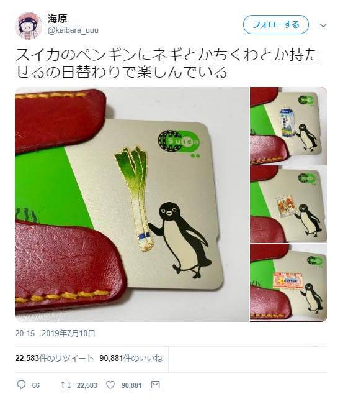Click the retweet arrows icon
Image resolution: width=343 pixels, height=404 pixels.
(x=65, y=385)
